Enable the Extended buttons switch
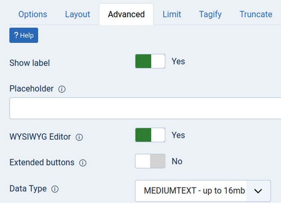 pyautogui.click(x=150, y=161)
